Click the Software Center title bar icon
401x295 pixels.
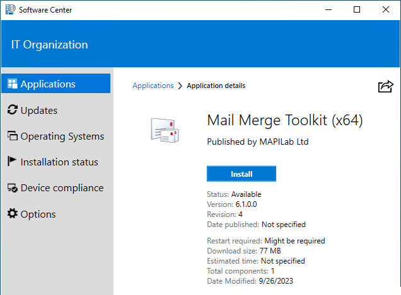point(11,9)
